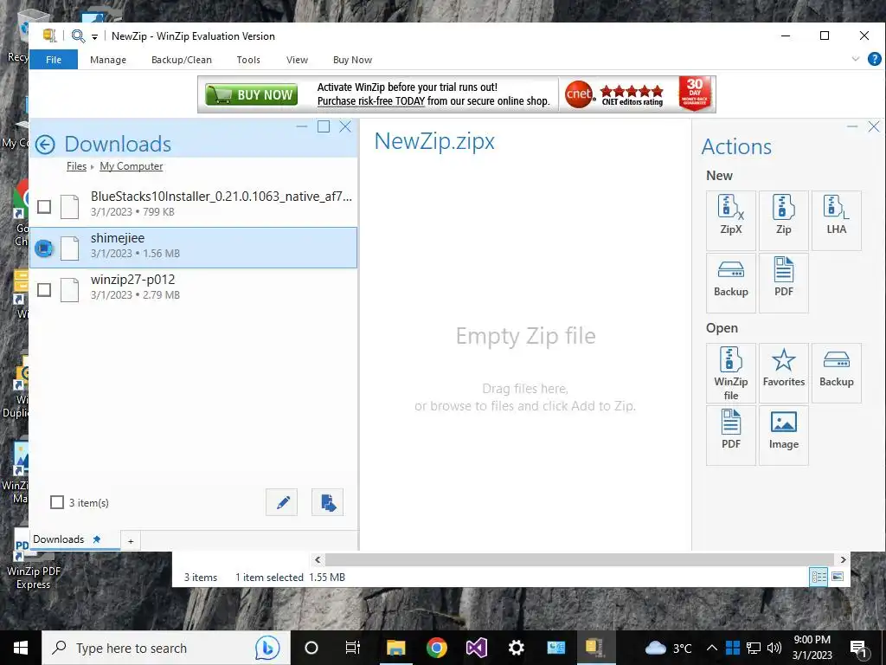Toggle the select all 3 item(s) checkbox
Image resolution: width=886 pixels, height=665 pixels.
click(57, 502)
